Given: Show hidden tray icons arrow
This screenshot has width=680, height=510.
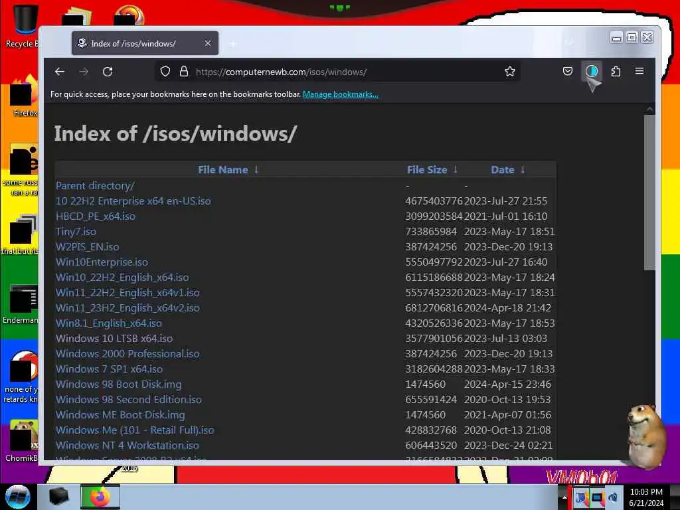Looking at the screenshot, I should coord(564,497).
